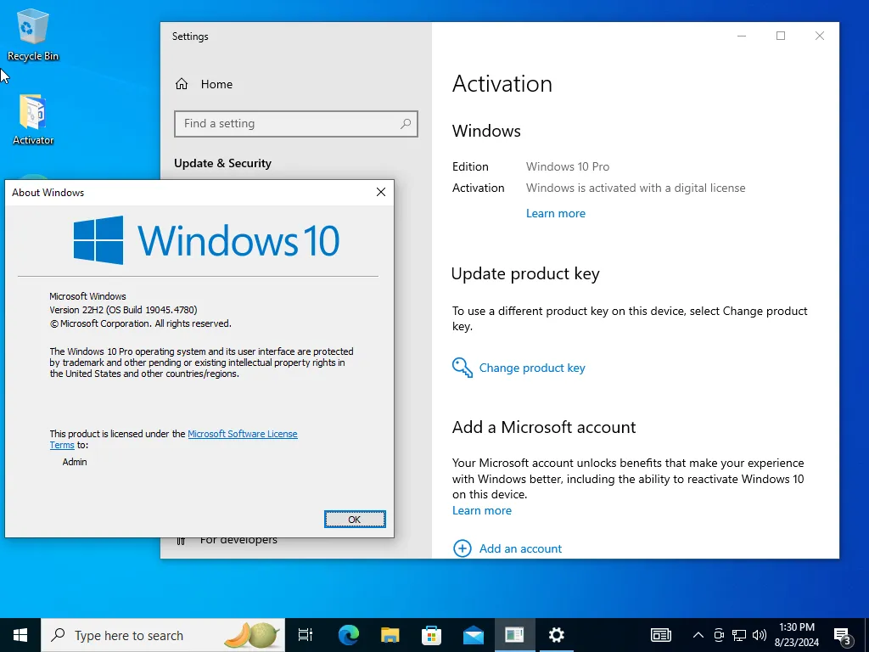869x652 pixels.
Task: Open the Windows Start menu
Action: (x=20, y=635)
